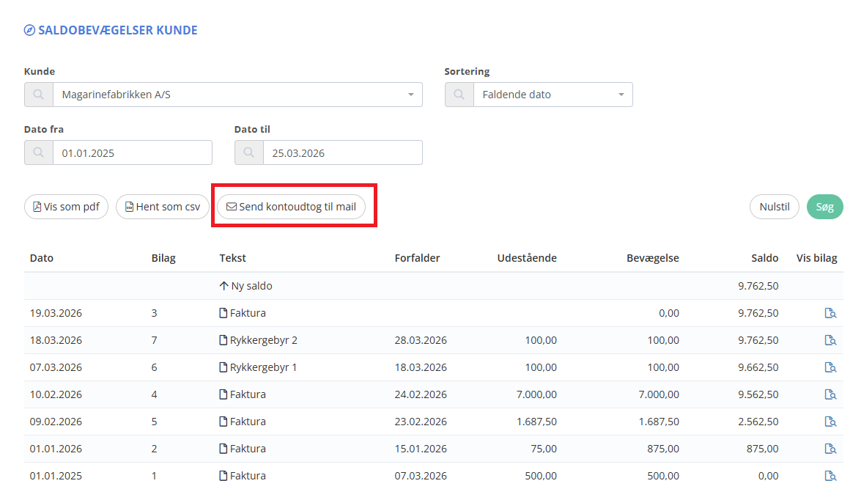Click the search icon beside Kunde field
The height and width of the screenshot is (489, 861).
click(x=39, y=95)
